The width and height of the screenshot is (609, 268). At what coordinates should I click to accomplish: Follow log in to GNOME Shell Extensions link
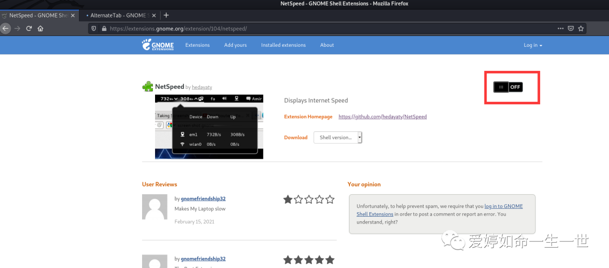pos(440,210)
